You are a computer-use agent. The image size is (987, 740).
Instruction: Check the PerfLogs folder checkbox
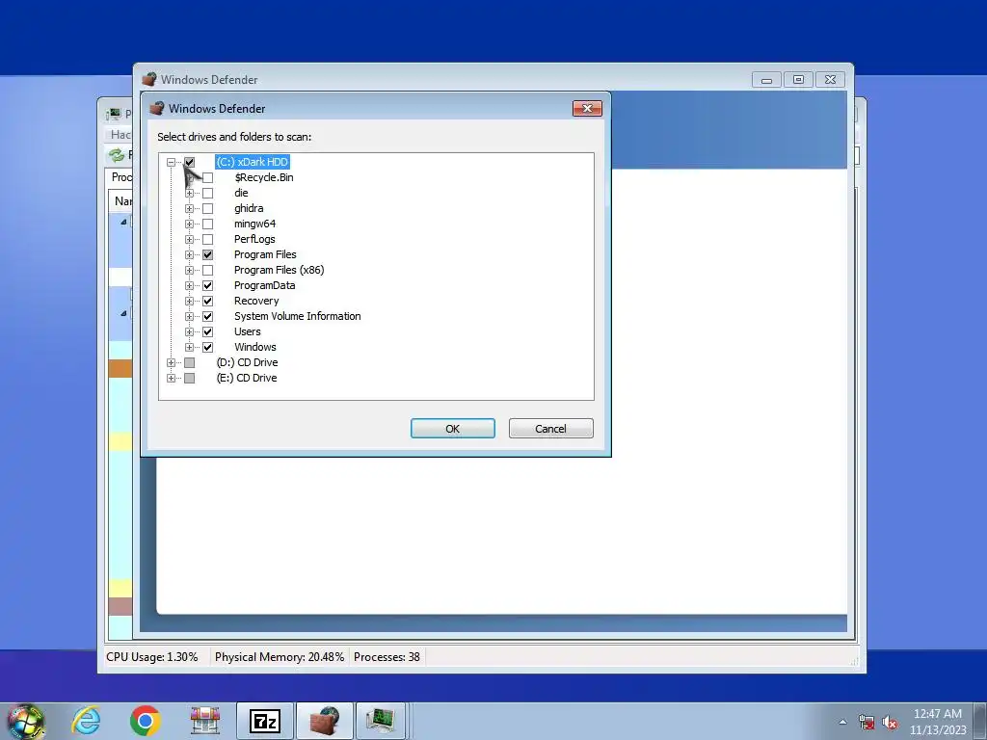coord(208,239)
